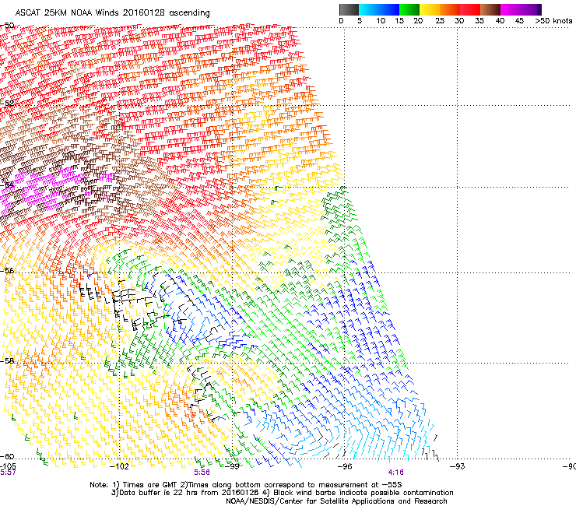
Task: Click the '-105' longitude label
Action: pos(8,466)
